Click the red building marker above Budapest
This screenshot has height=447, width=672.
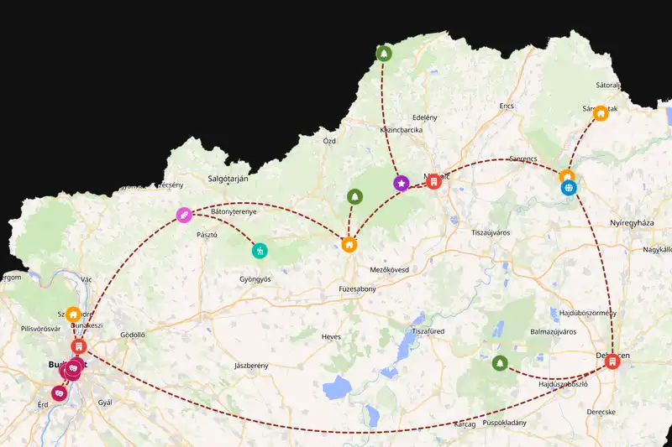click(79, 346)
